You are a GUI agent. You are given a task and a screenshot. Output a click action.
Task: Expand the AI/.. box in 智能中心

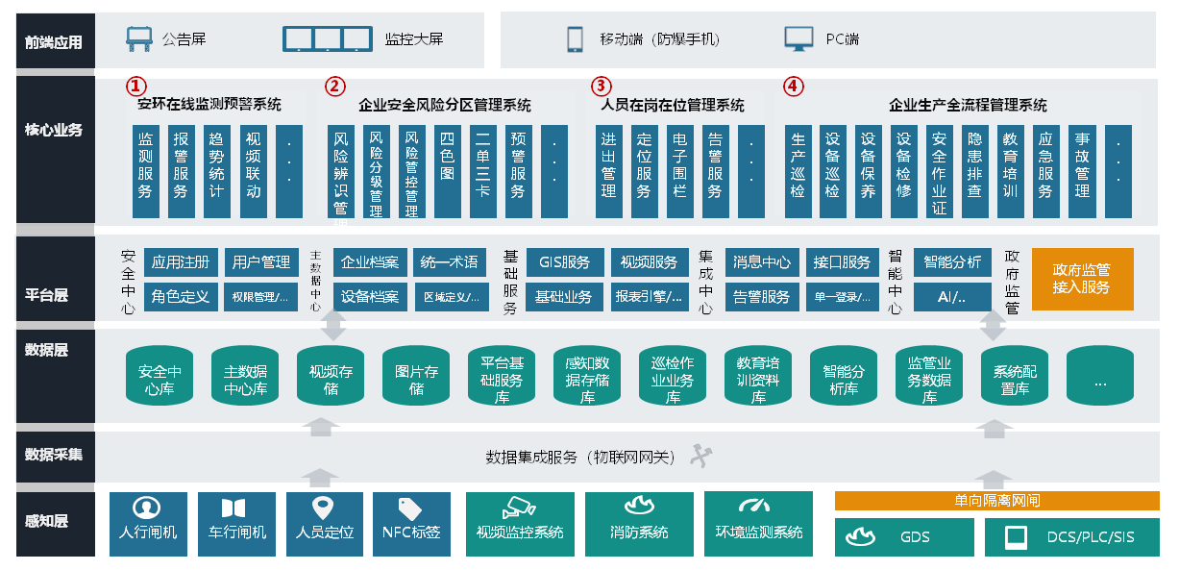(x=952, y=297)
